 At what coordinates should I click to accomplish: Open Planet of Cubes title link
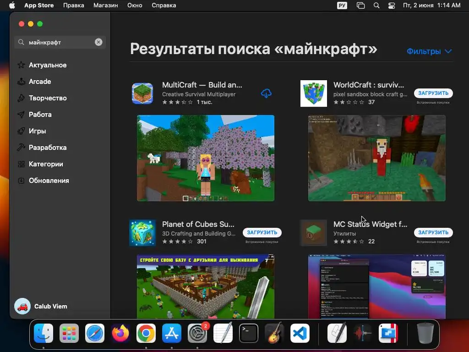pos(198,224)
